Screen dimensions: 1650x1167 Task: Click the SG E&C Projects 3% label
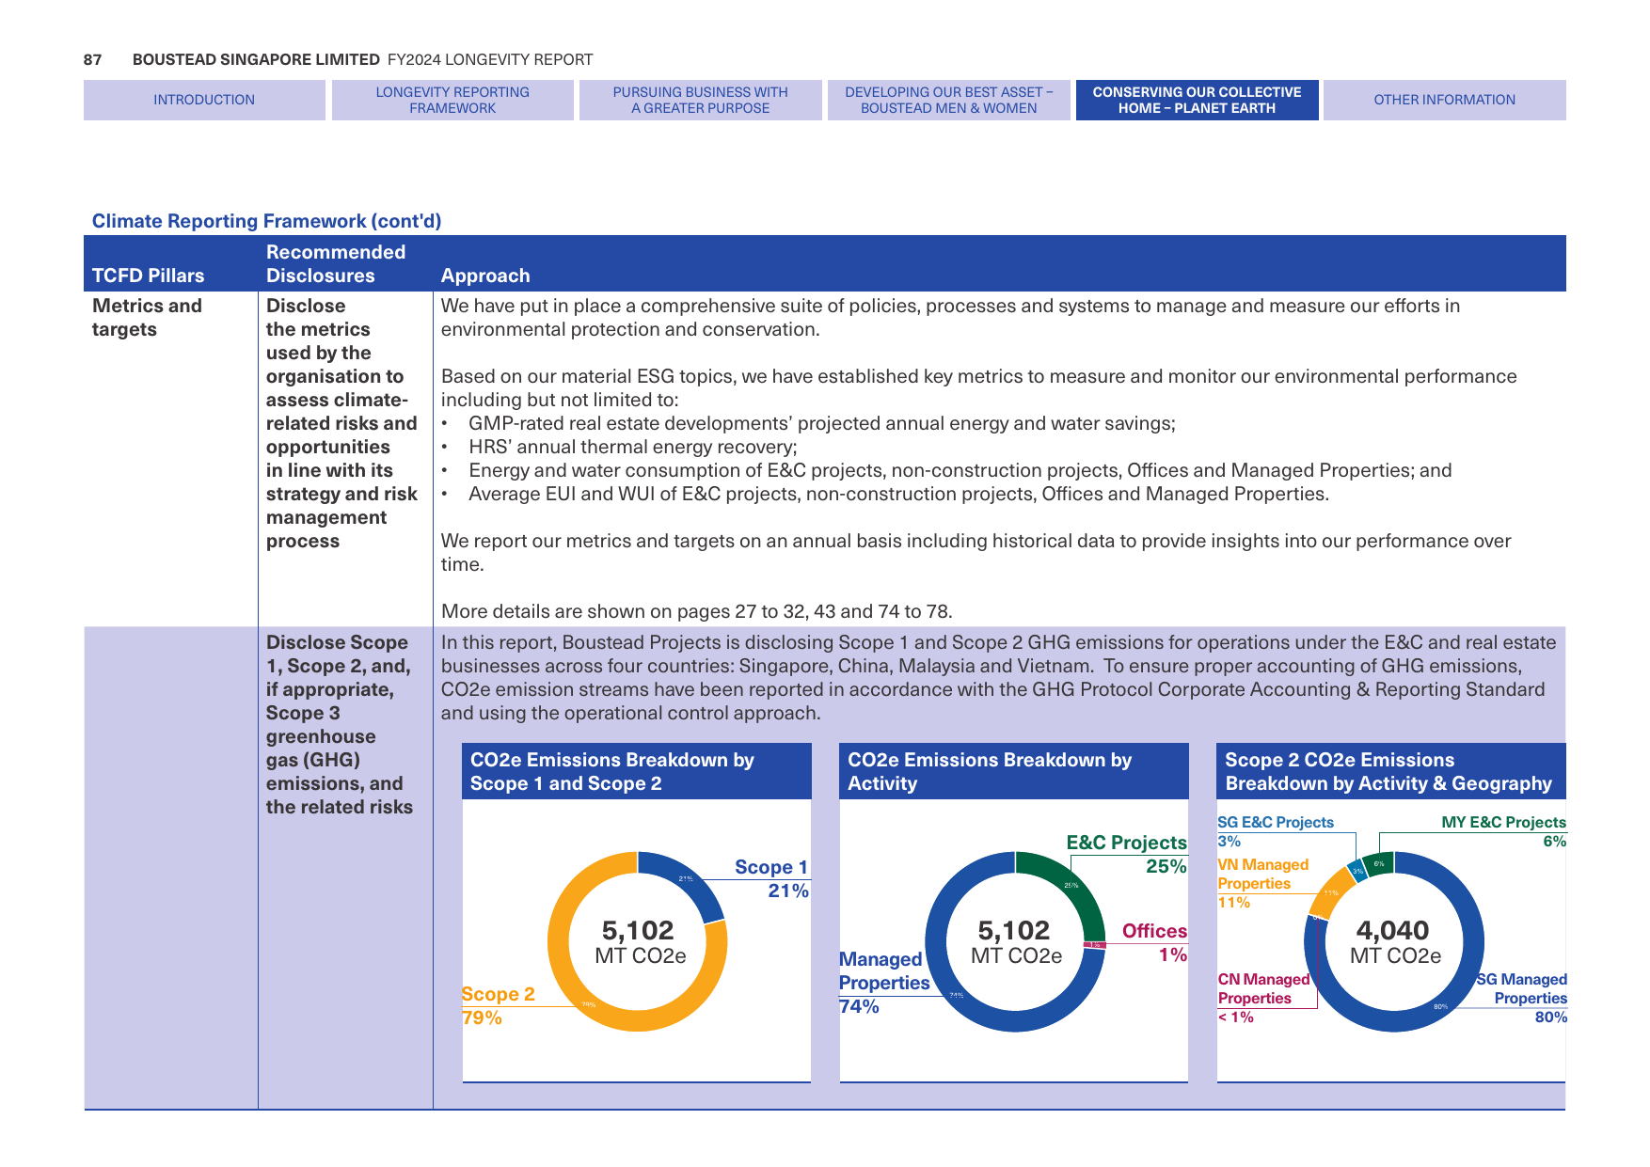click(x=1275, y=831)
